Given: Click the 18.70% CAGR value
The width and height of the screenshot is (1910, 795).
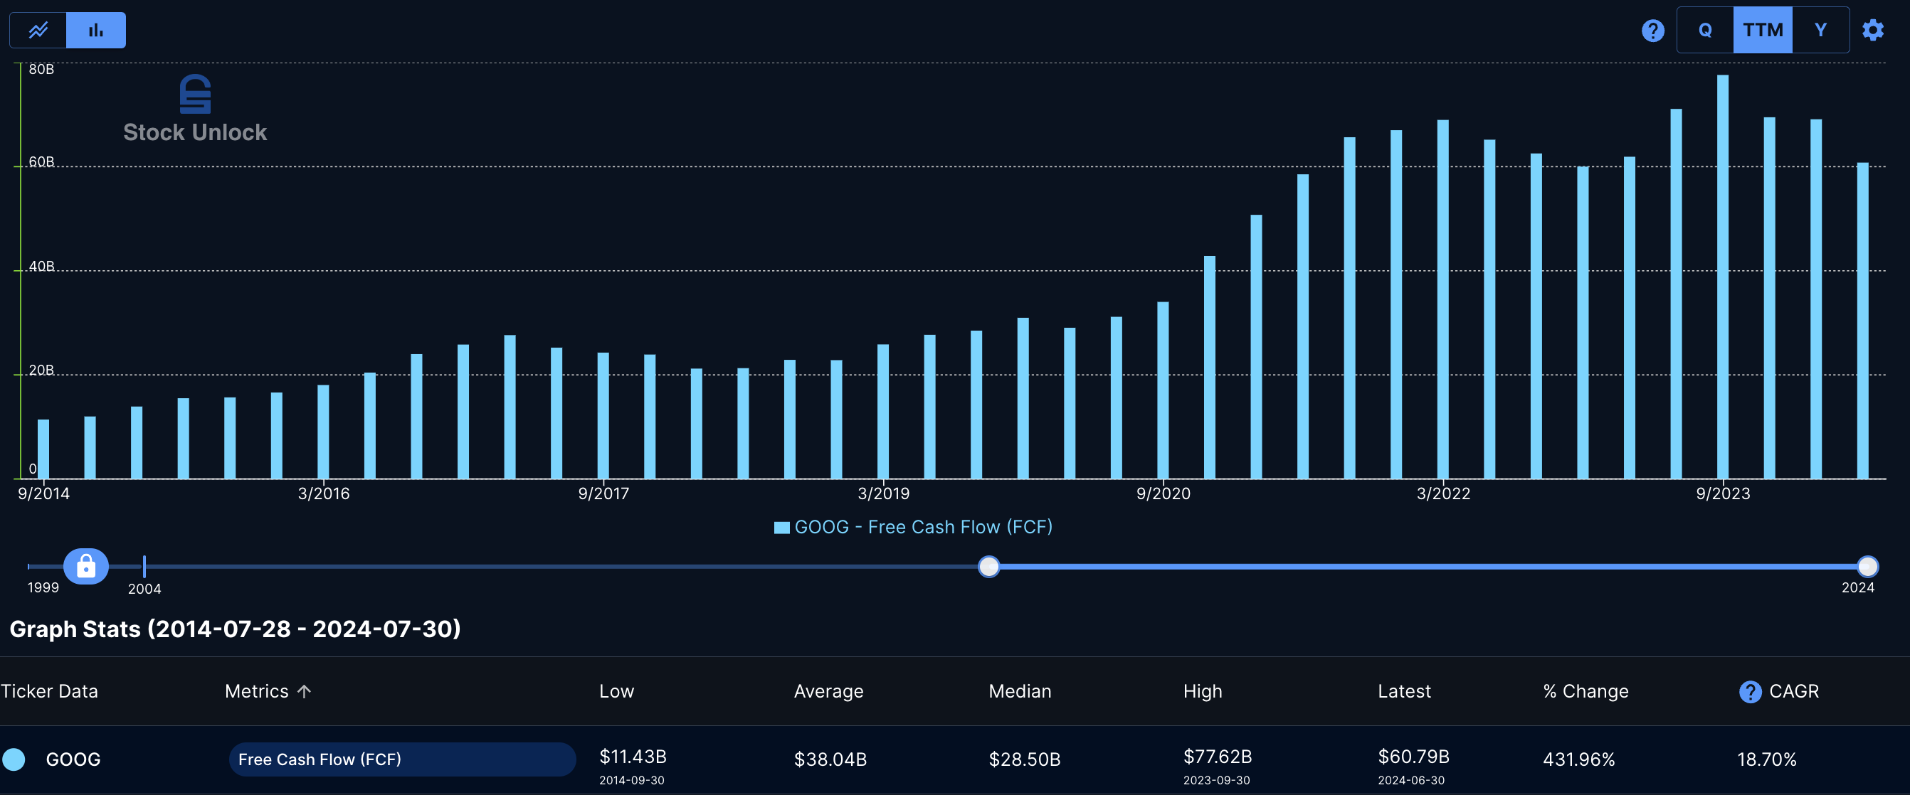Looking at the screenshot, I should [1766, 759].
